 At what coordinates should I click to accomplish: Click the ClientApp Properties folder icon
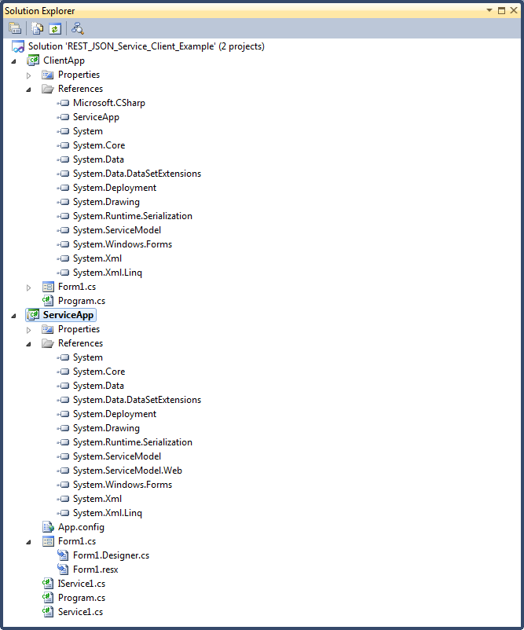click(48, 75)
